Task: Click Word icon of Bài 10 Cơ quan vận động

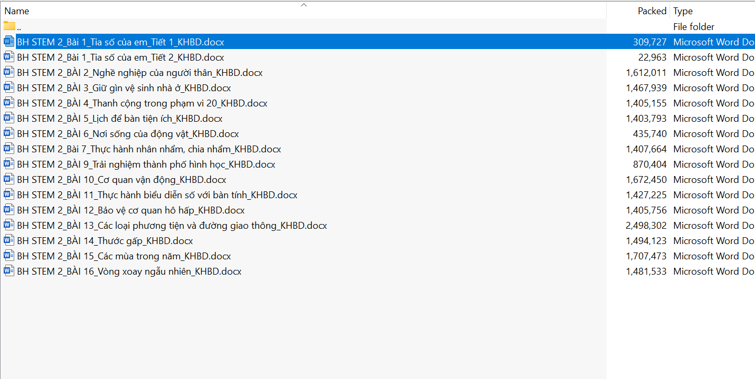Action: [x=9, y=179]
